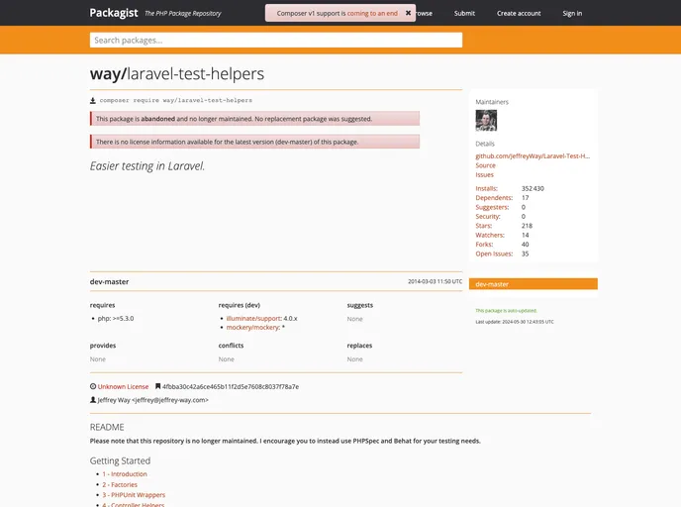The width and height of the screenshot is (681, 507).
Task: Go to Sign in
Action: [x=572, y=14]
